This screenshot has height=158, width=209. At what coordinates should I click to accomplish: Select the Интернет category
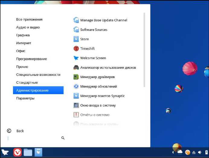(24, 43)
